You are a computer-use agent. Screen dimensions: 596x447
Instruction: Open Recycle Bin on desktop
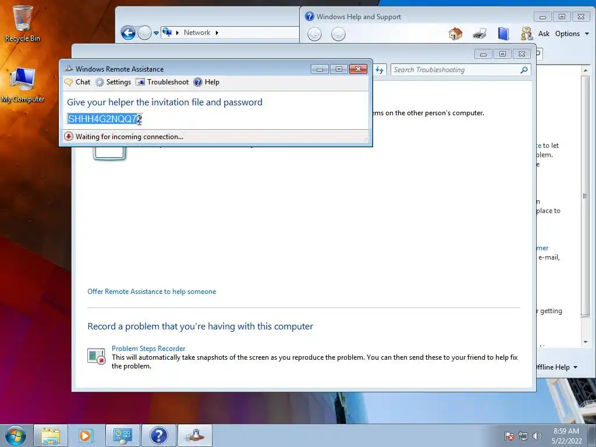(x=22, y=23)
